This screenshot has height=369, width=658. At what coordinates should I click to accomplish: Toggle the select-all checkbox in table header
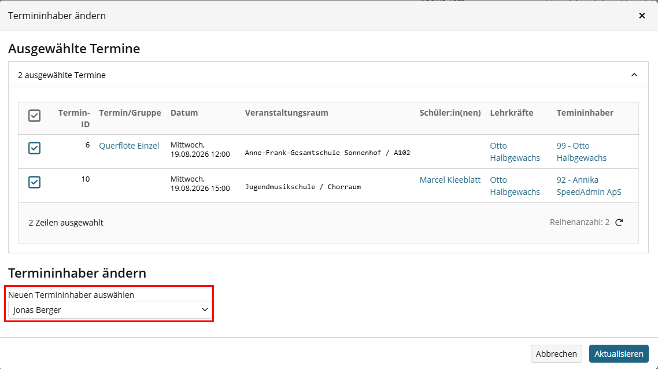(35, 116)
